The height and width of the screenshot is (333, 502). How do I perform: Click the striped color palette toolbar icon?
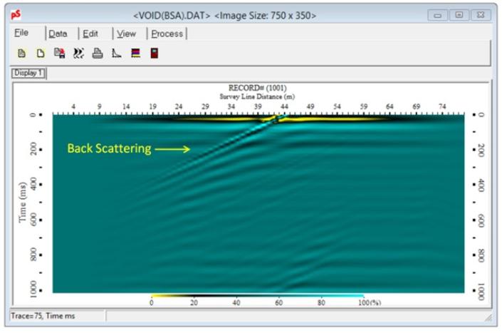pyautogui.click(x=135, y=53)
